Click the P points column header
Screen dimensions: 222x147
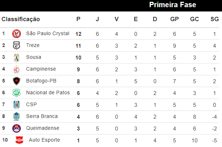click(79, 19)
